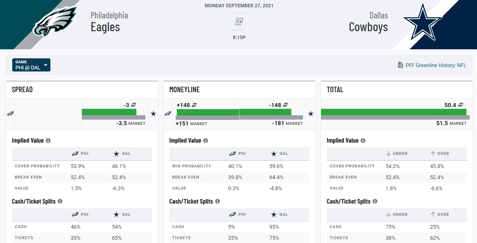Click Eagles icon left of Spread bar
477x243 pixels.
pos(10,113)
